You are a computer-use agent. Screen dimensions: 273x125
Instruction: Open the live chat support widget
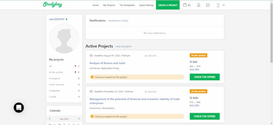click(19, 107)
